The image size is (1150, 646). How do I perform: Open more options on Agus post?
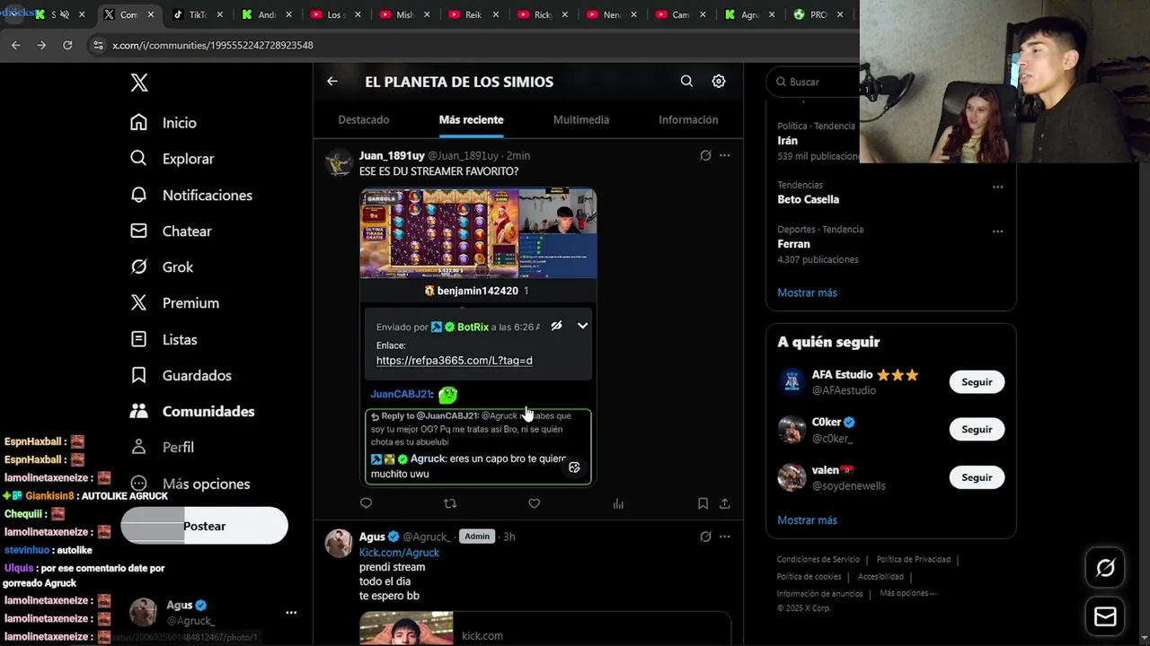point(725,537)
